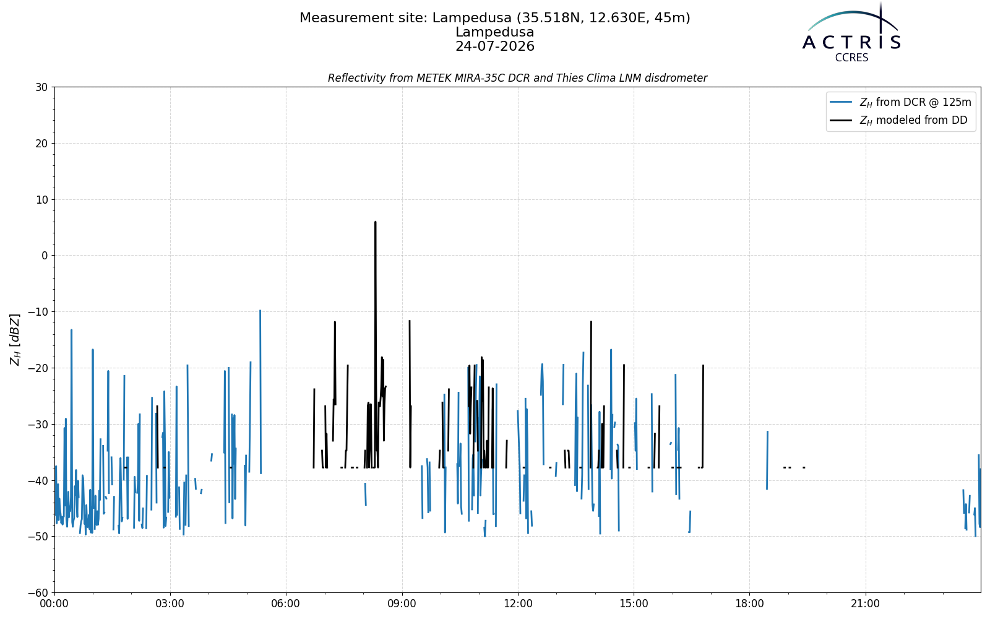Click the standalone 'Lampedusa' line above the date

pyautogui.click(x=495, y=32)
